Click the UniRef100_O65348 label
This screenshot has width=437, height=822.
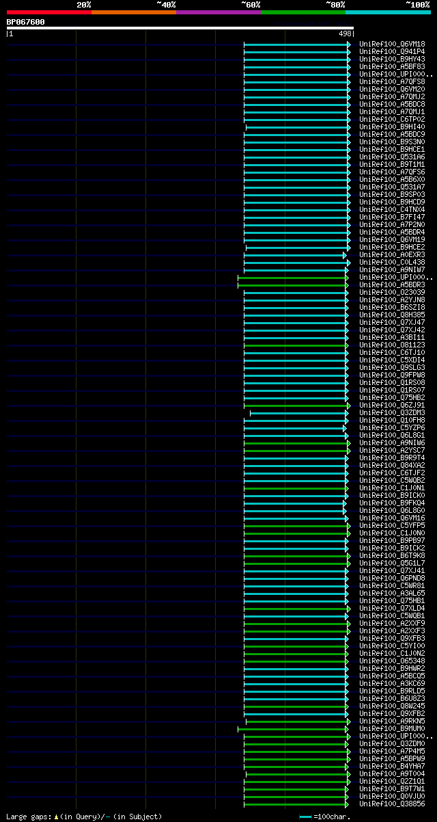pos(392,661)
